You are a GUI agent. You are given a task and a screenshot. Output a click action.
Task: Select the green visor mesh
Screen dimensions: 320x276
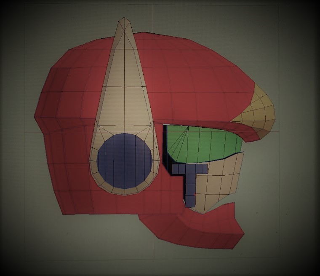(204, 145)
